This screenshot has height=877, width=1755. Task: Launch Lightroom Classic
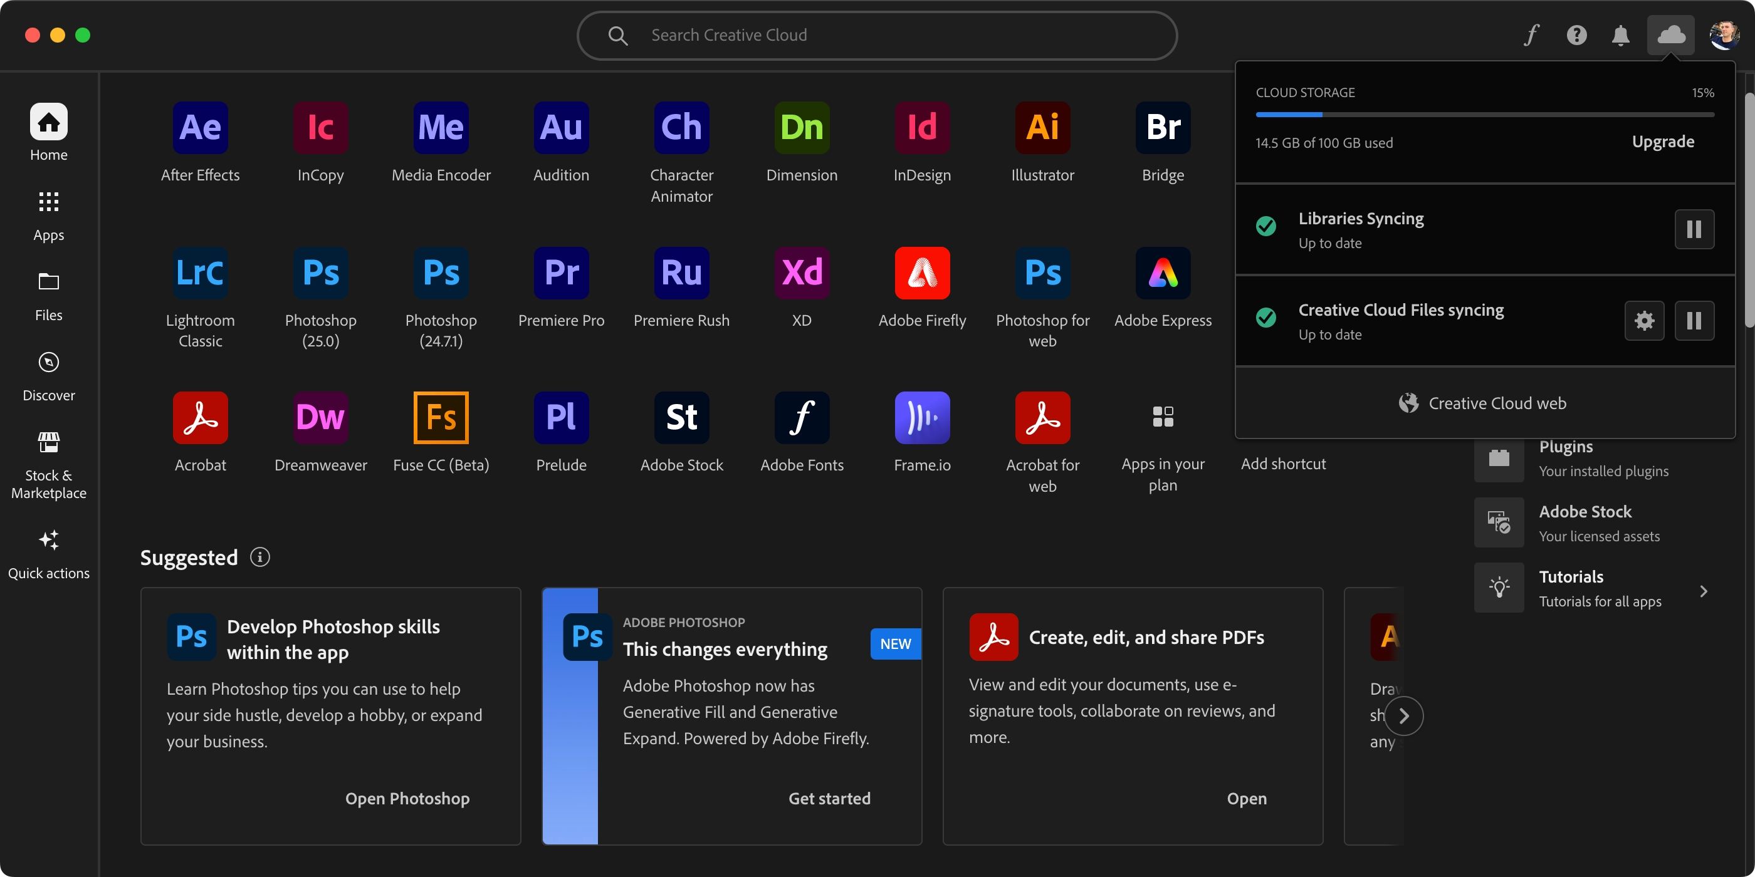tap(199, 273)
